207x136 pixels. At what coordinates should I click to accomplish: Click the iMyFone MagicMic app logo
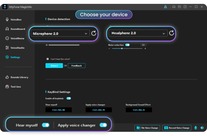coord(5,7)
